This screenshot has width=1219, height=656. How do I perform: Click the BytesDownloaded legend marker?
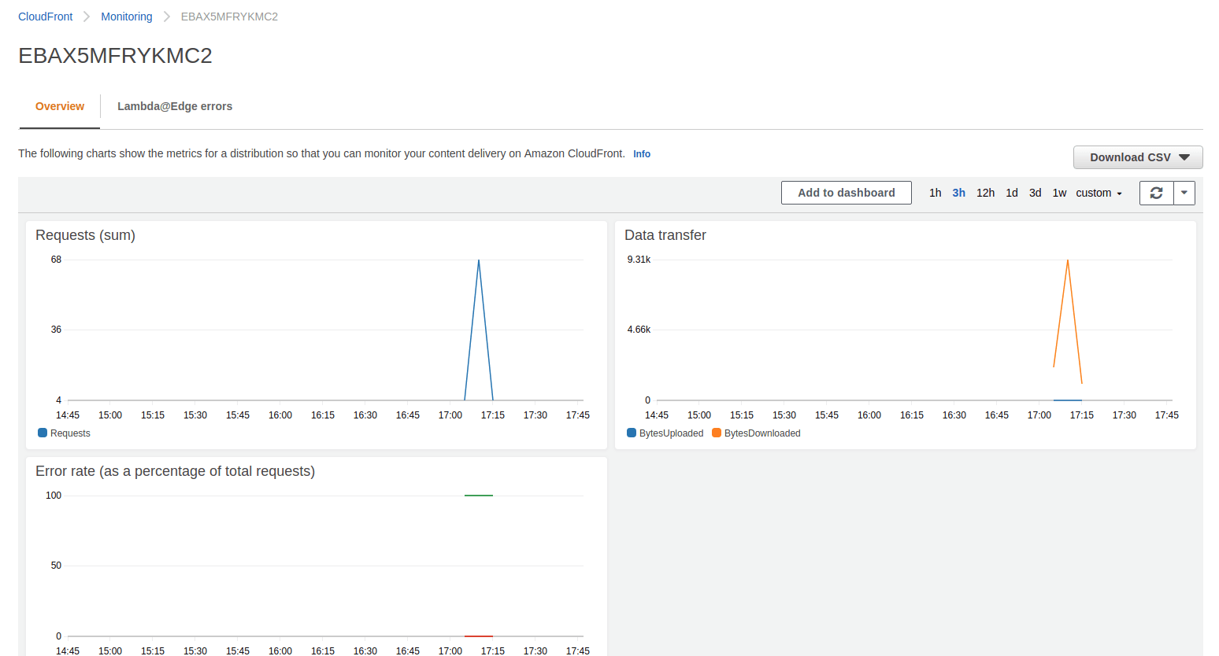[717, 433]
